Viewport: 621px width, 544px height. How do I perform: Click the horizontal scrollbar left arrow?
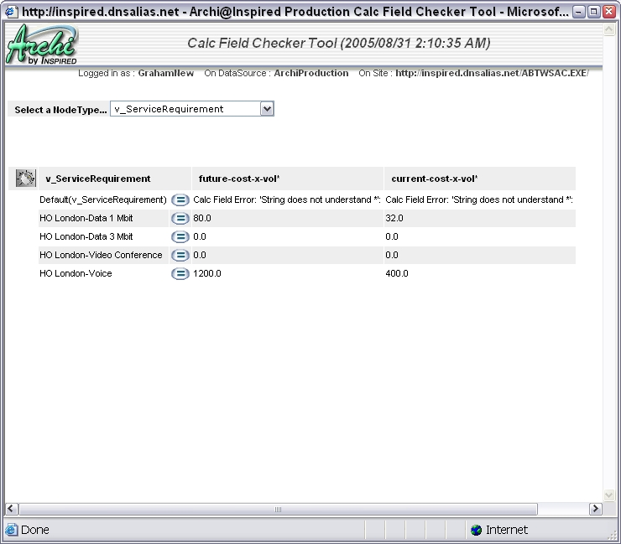point(12,509)
